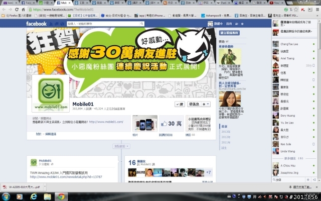This screenshot has height=201, width=321.
Task: Open page gear dropdown next to message button
Action: point(206,104)
